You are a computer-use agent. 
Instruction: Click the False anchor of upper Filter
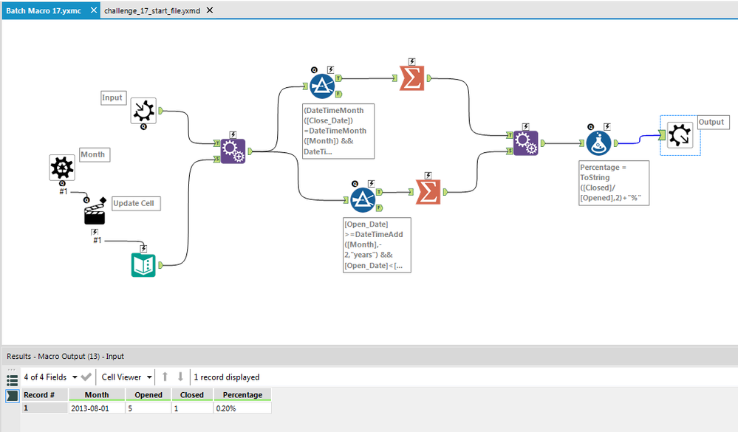coord(338,94)
